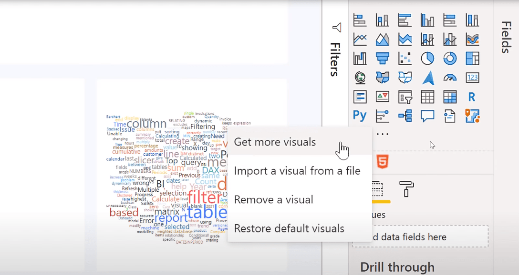The width and height of the screenshot is (519, 275).
Task: Select the Matrix visual
Action: pyautogui.click(x=450, y=97)
